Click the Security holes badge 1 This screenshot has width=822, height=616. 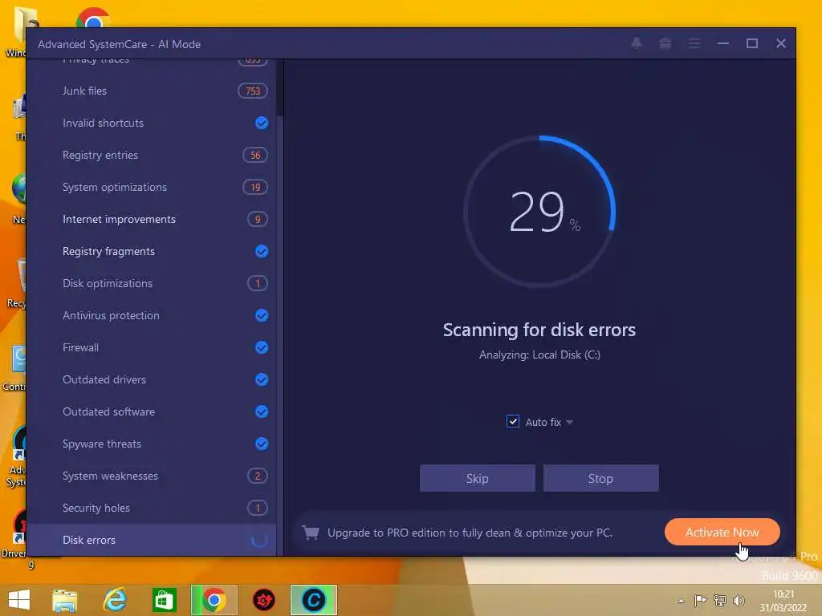point(258,508)
